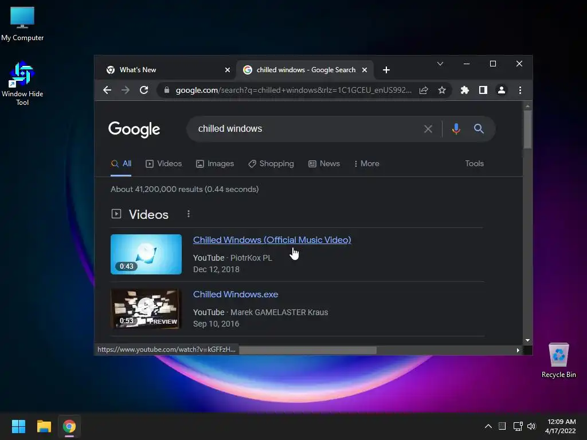
Task: Close the What's New tab
Action: pyautogui.click(x=227, y=70)
